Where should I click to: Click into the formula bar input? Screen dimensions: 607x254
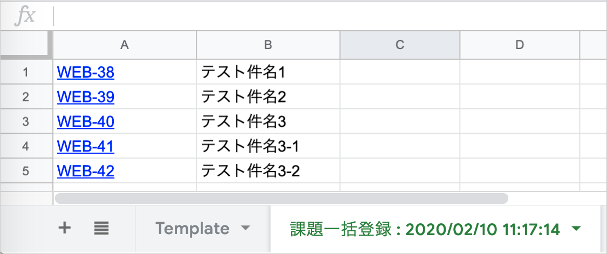pos(324,16)
